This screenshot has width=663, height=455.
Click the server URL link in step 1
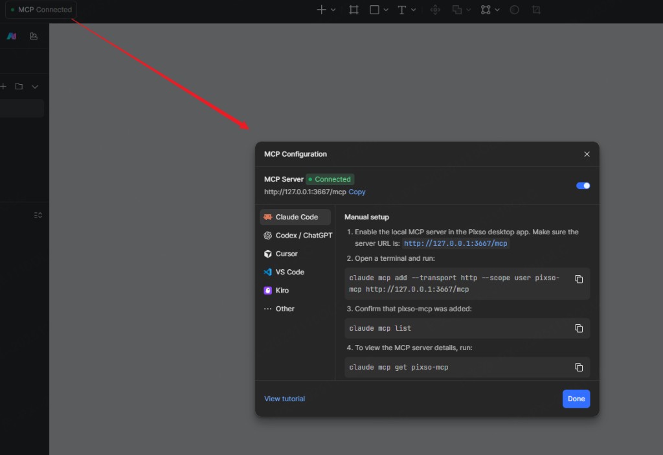point(455,243)
